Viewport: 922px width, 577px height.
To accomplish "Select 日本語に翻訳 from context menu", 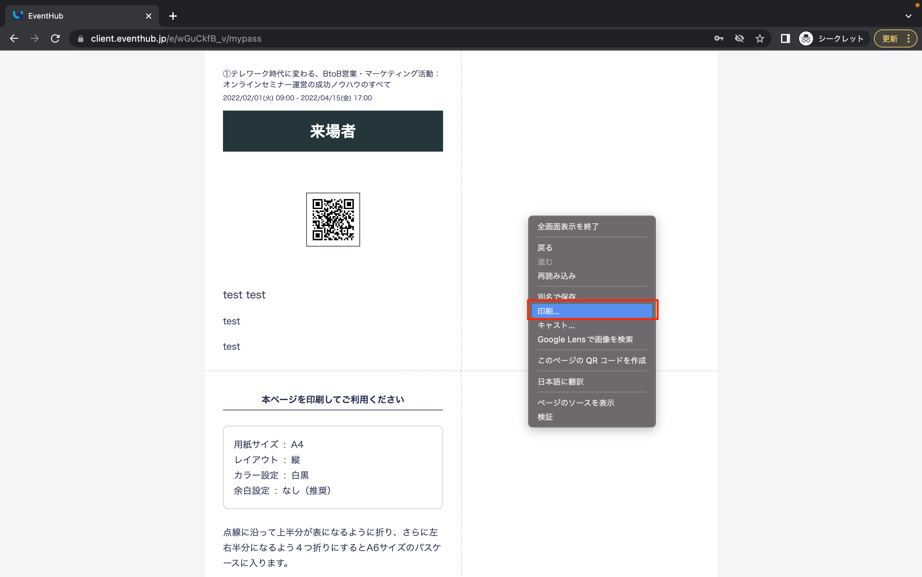I will tap(560, 381).
